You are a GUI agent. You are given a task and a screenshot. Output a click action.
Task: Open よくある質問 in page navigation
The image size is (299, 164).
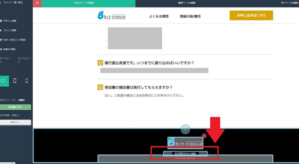(x=159, y=16)
